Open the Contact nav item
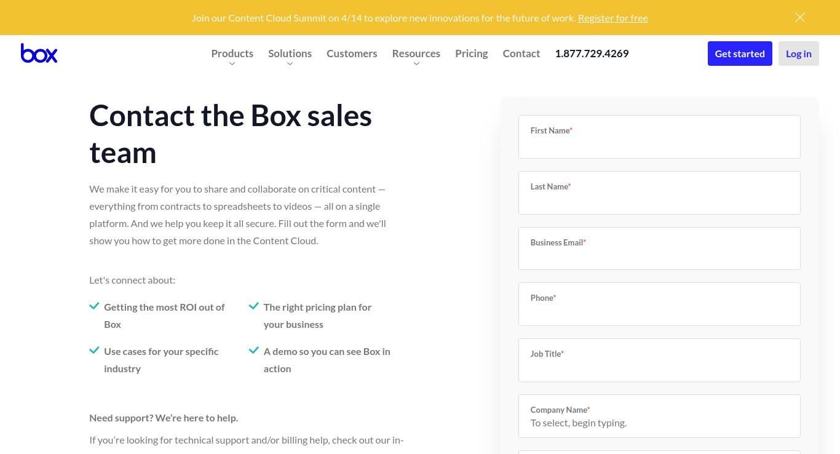 pyautogui.click(x=521, y=54)
